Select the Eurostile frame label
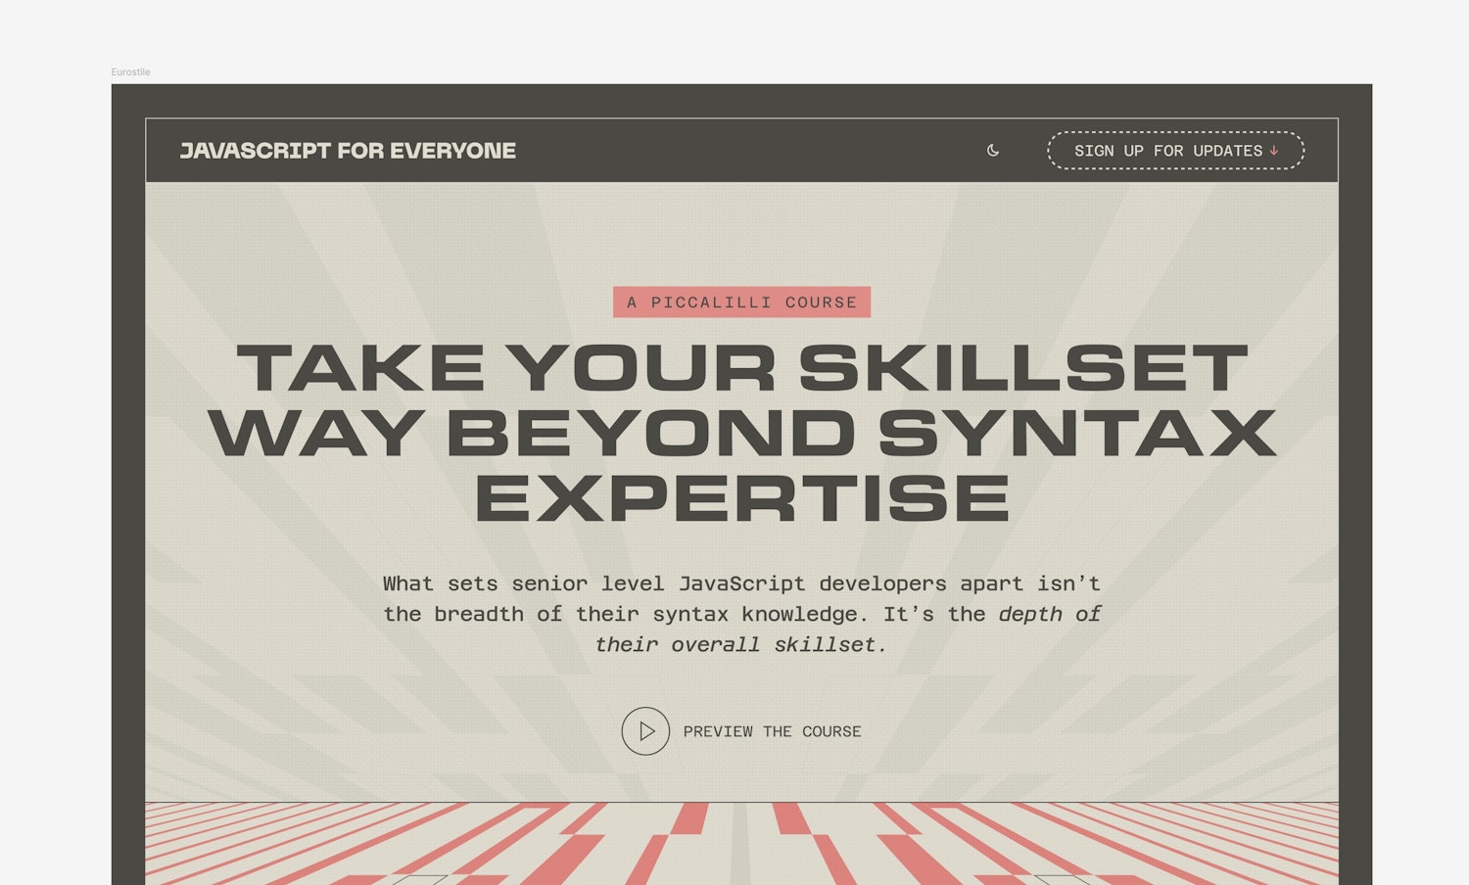The height and width of the screenshot is (885, 1469). 130,72
